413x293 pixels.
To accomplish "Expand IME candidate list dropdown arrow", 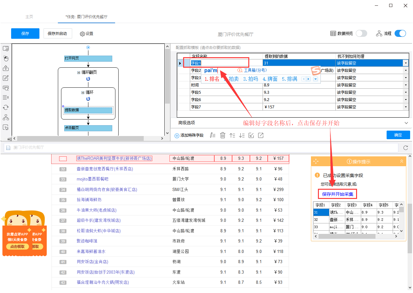I will coord(315,79).
